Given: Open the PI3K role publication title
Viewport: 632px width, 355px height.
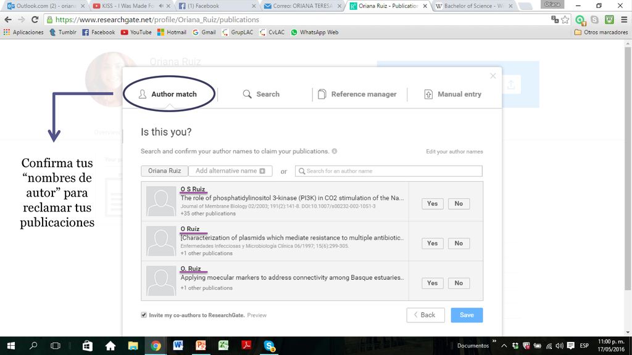Looking at the screenshot, I should (292, 198).
